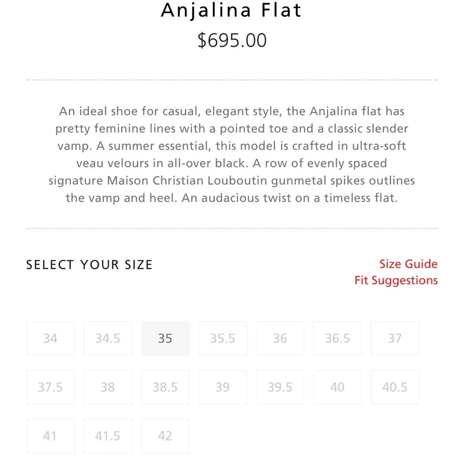Choose size 34.5
The width and height of the screenshot is (464, 464).
point(108,339)
